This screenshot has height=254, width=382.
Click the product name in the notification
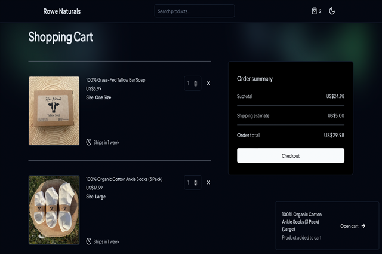click(x=302, y=221)
